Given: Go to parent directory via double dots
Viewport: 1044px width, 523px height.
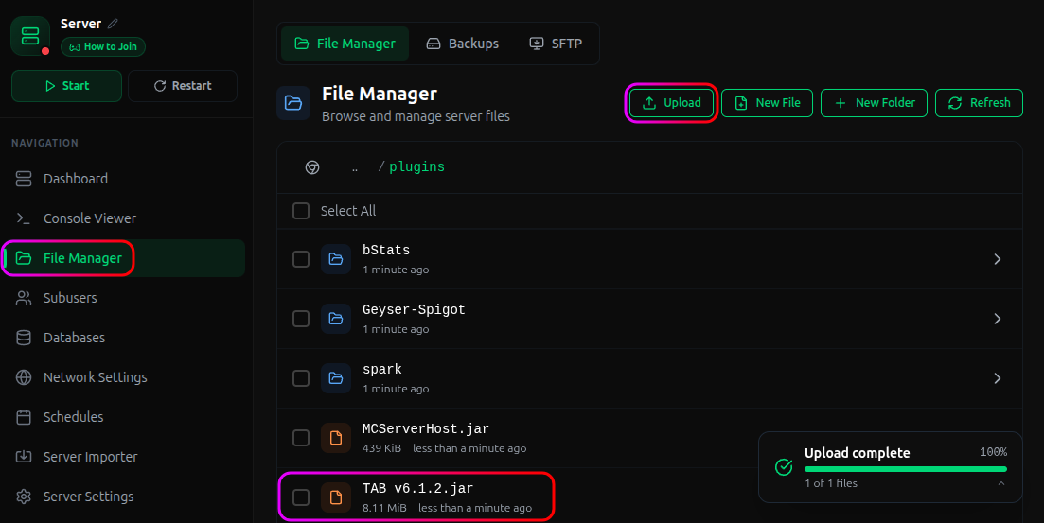Looking at the screenshot, I should [x=355, y=167].
